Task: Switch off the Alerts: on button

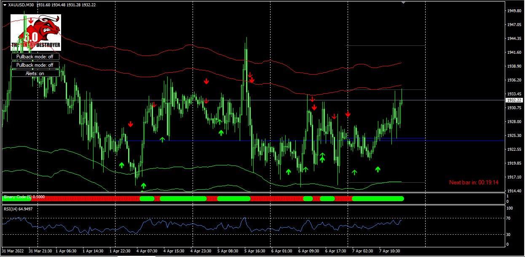Action: [35, 73]
